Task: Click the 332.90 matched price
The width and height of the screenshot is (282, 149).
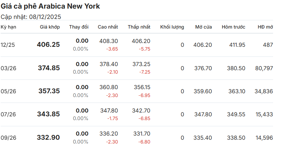Action: [48, 138]
